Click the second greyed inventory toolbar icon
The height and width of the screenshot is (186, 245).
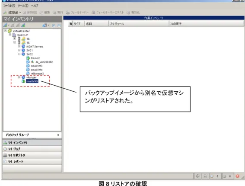pyautogui.click(x=13, y=26)
